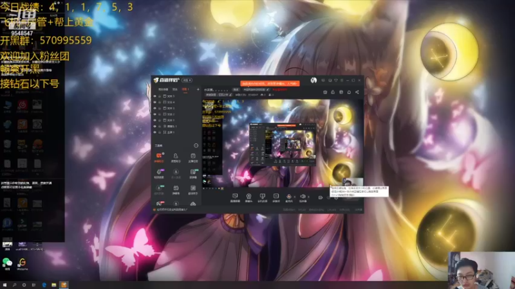Hide the 摄像头 1 camera layer

154,126
